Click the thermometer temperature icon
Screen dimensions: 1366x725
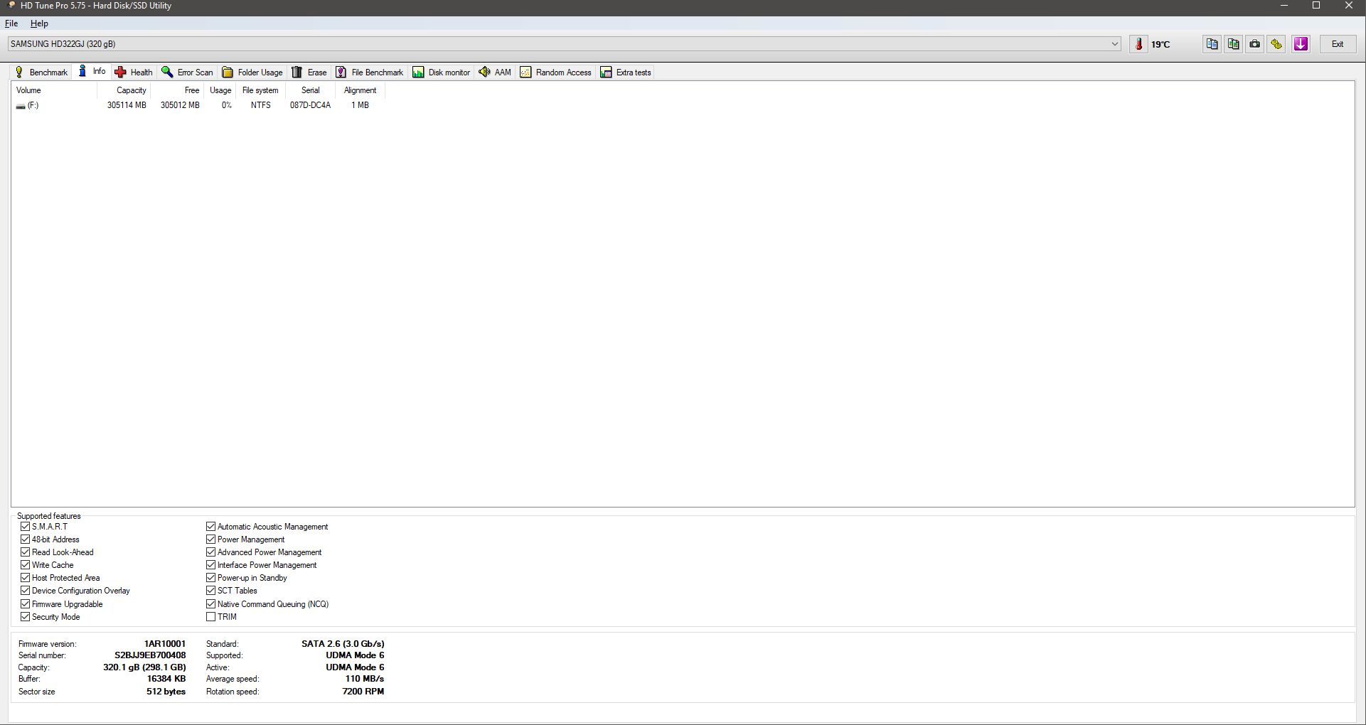click(x=1138, y=44)
